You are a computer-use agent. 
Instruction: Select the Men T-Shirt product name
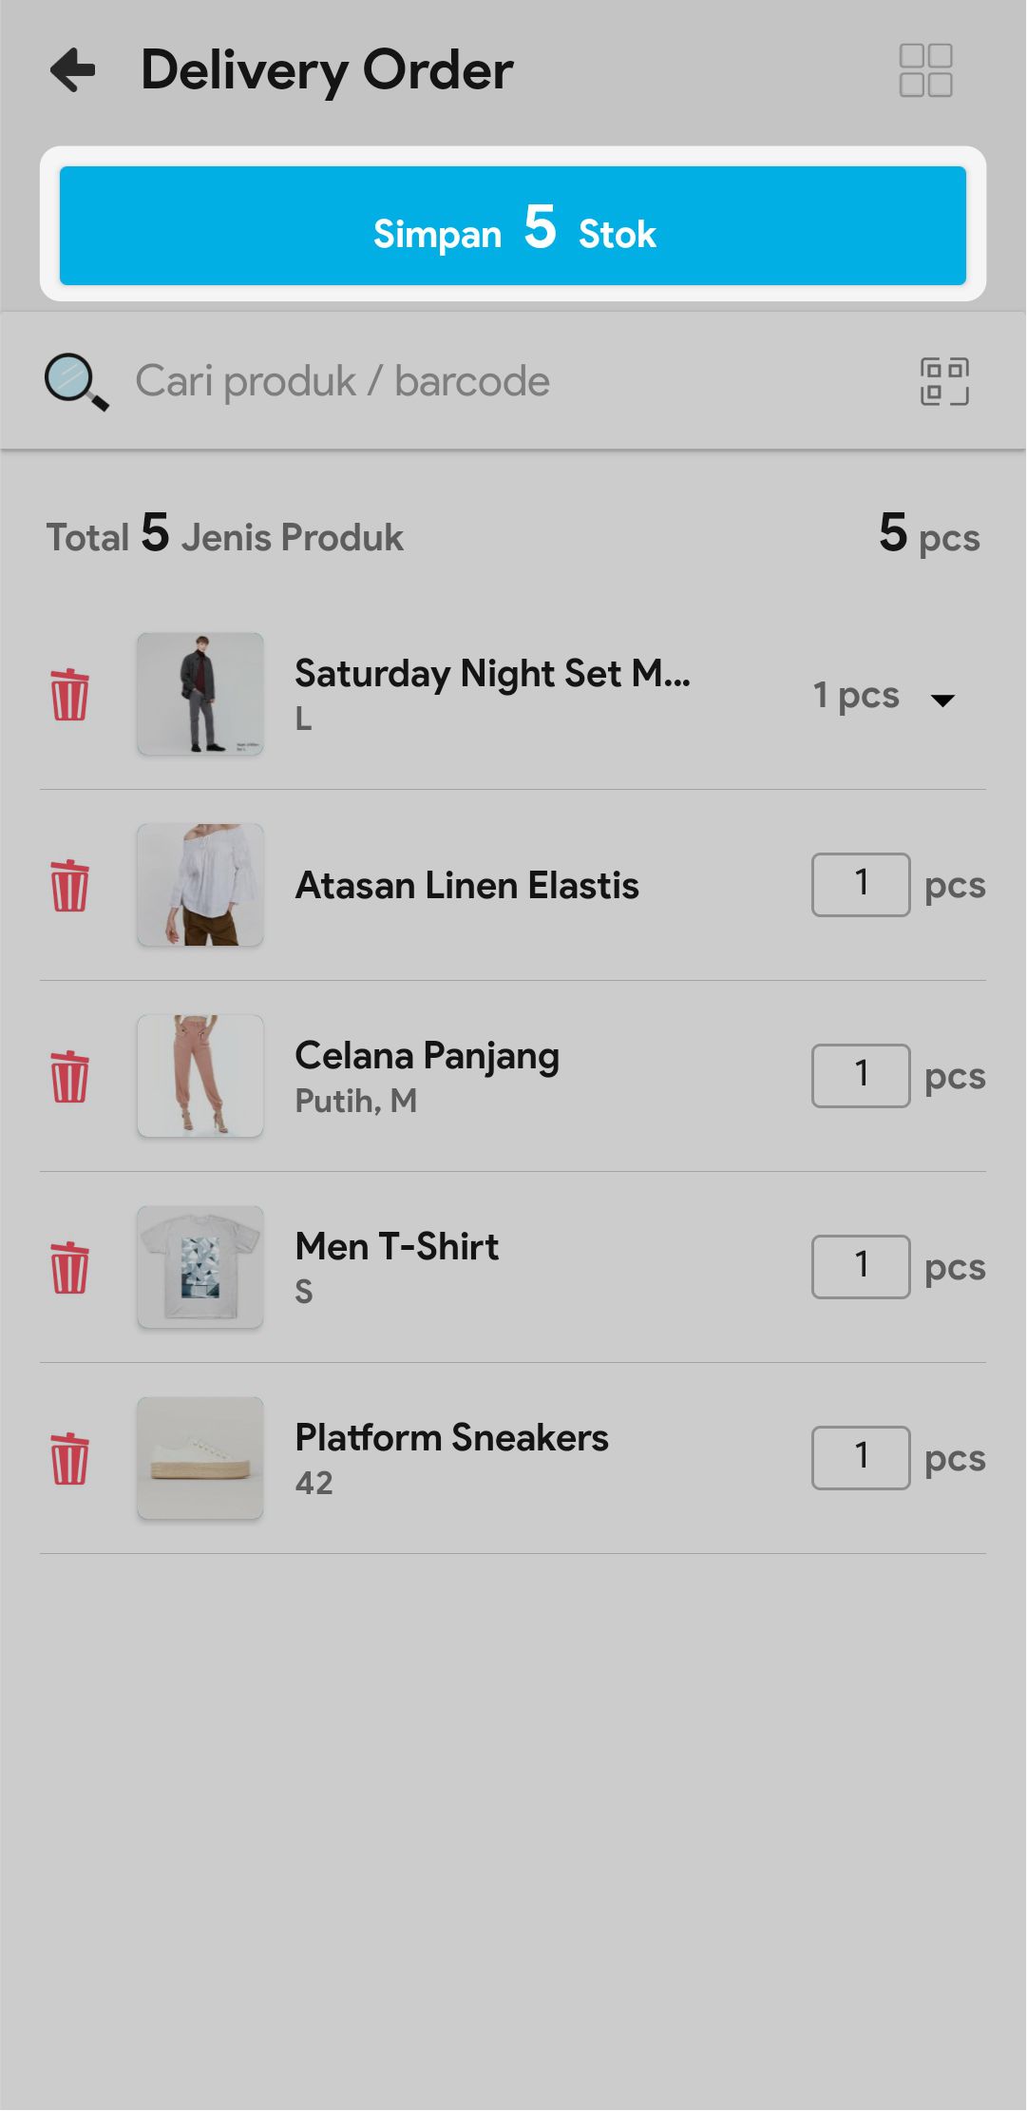397,1247
